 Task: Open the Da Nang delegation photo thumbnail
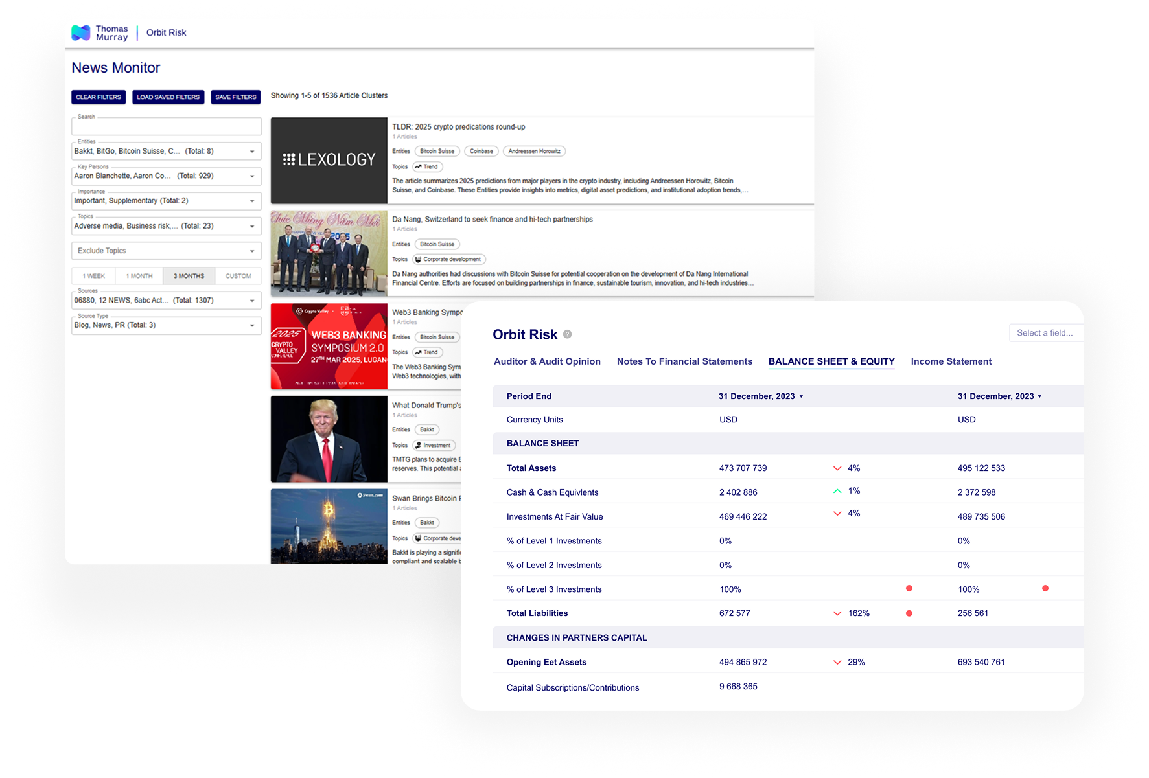329,253
